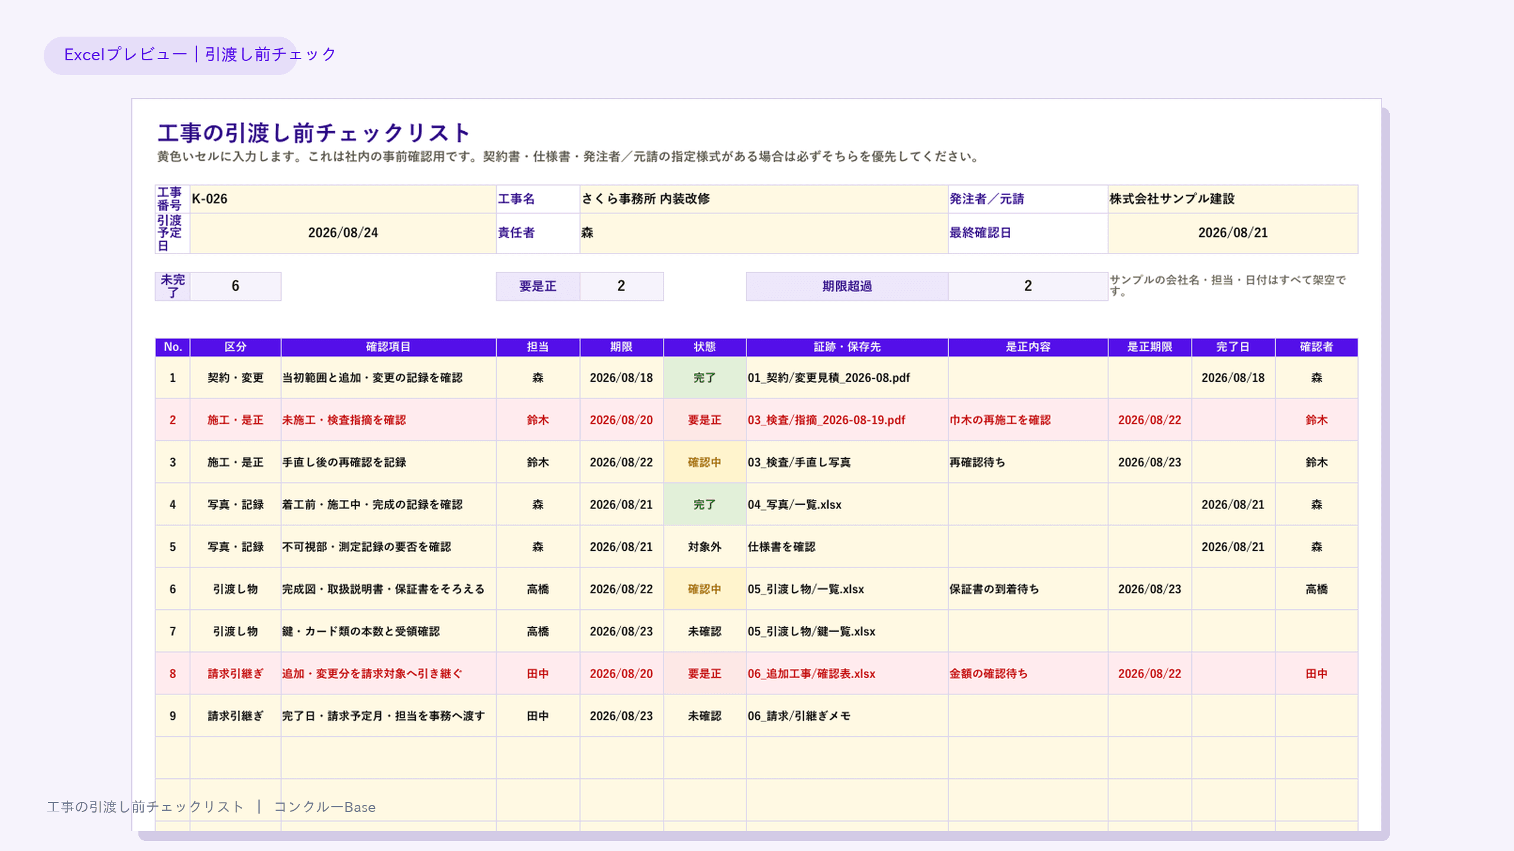
Task: Click 05_引渡し物/一覧.xlsx file name
Action: click(x=805, y=589)
